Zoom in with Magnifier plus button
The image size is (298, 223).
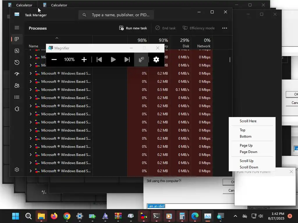[x=84, y=60]
